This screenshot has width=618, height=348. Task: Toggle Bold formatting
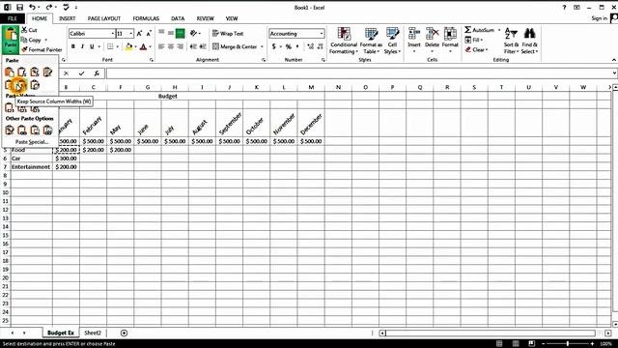point(73,46)
